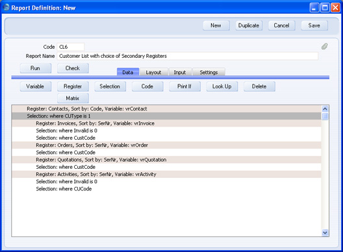
Task: Select the Register: Invoices row
Action: (166, 123)
